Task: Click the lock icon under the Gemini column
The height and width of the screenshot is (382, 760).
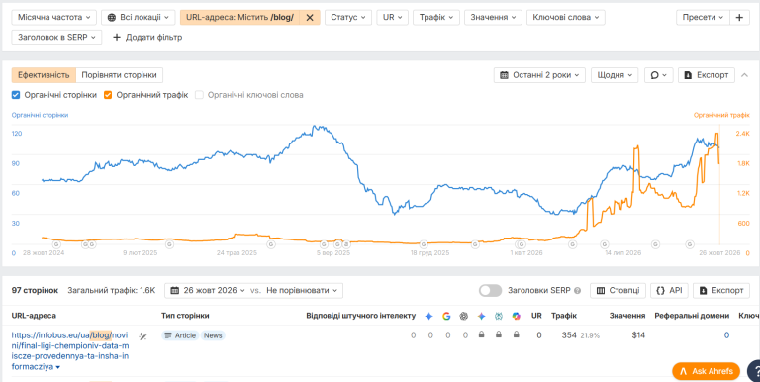Action: coord(481,334)
